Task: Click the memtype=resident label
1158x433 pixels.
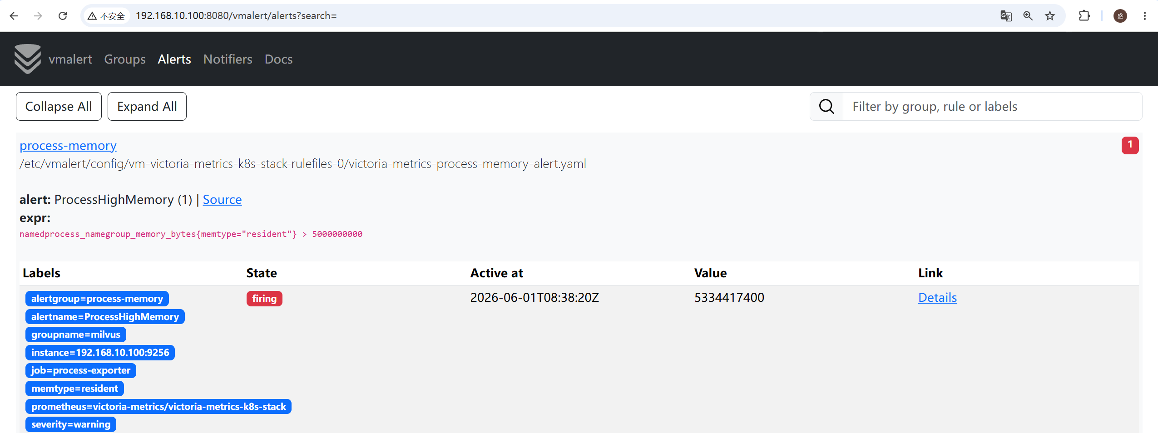Action: pos(74,389)
